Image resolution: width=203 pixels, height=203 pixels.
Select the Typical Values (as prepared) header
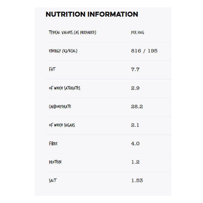coord(72,32)
